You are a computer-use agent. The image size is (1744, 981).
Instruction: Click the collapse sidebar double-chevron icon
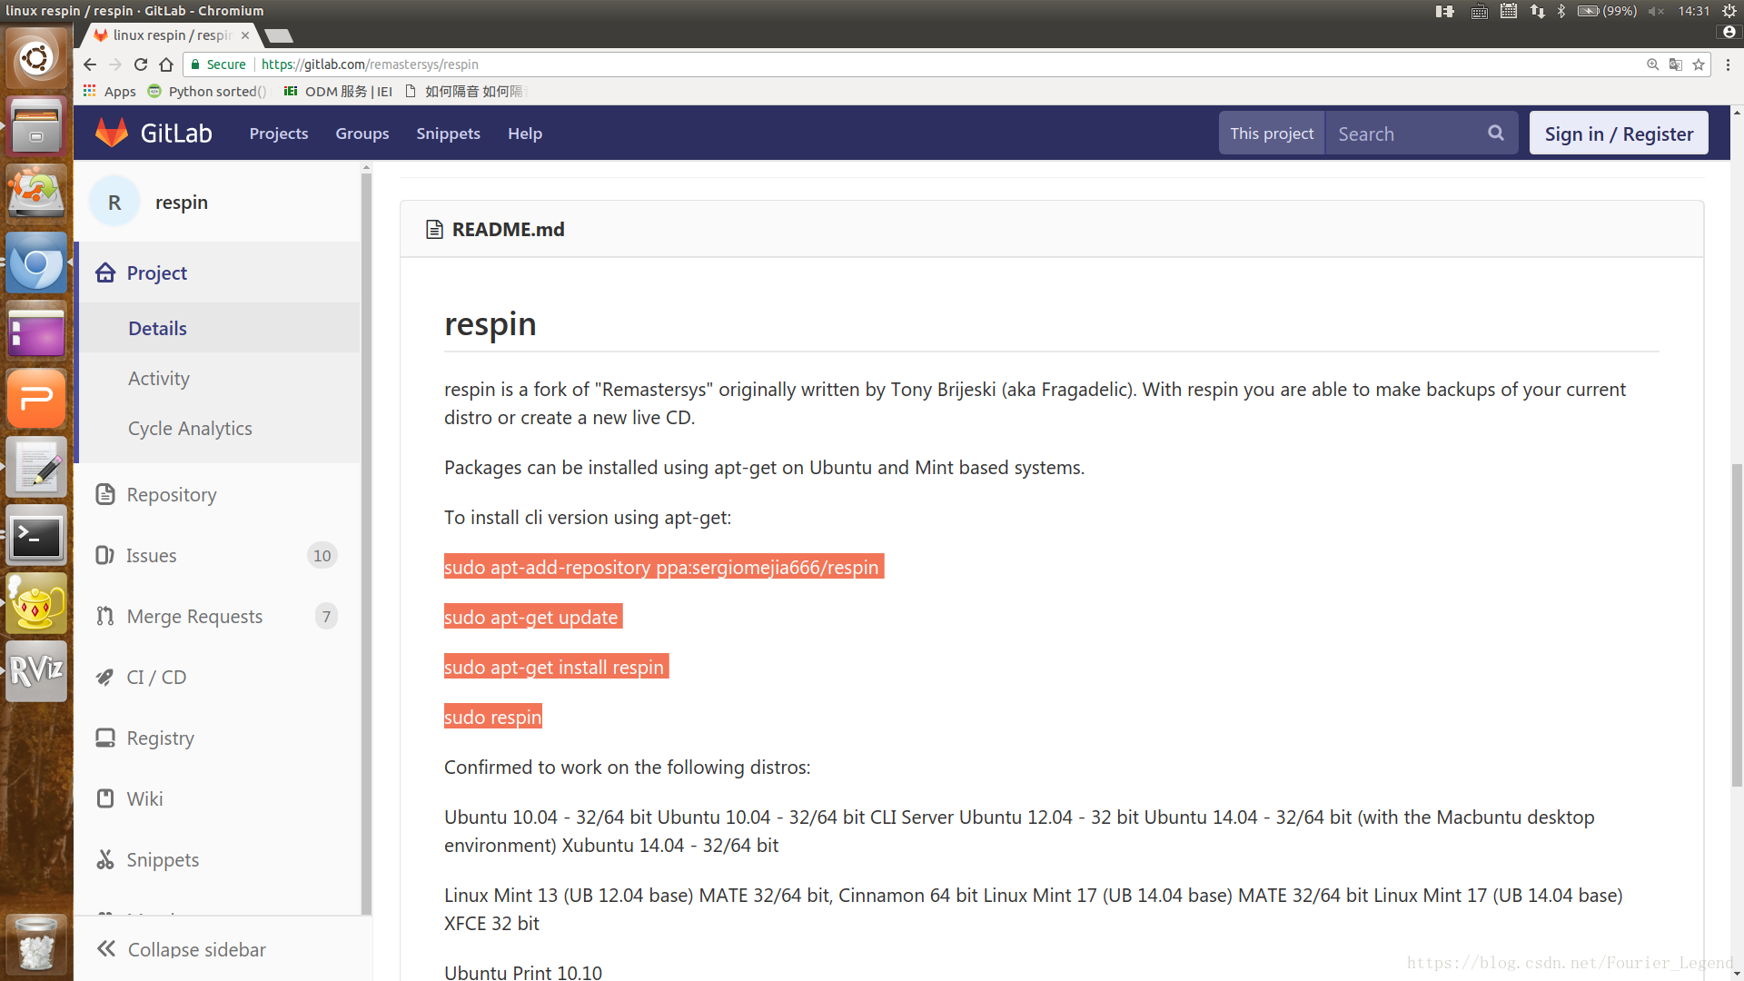click(x=106, y=948)
